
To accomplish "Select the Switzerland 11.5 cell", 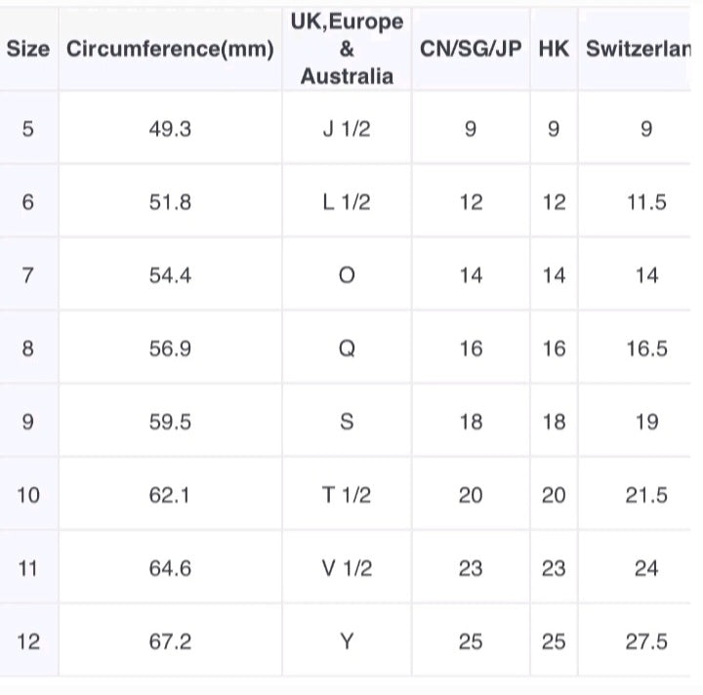I will click(x=646, y=202).
